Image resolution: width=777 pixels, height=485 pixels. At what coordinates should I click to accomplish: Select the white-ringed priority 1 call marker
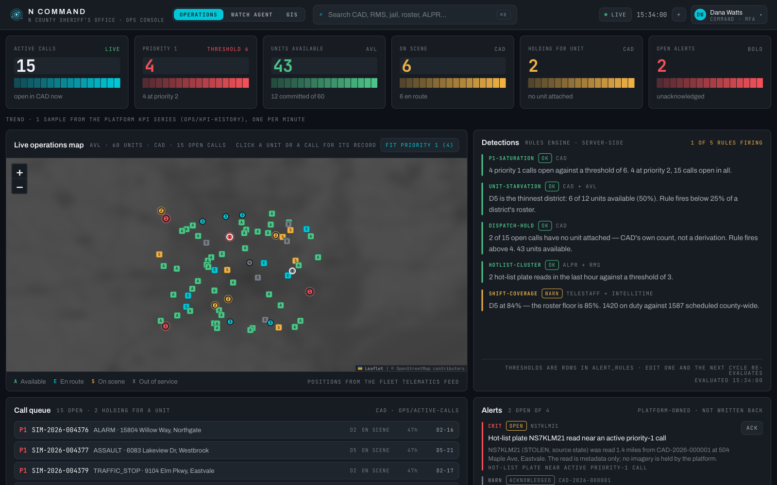[x=230, y=237]
